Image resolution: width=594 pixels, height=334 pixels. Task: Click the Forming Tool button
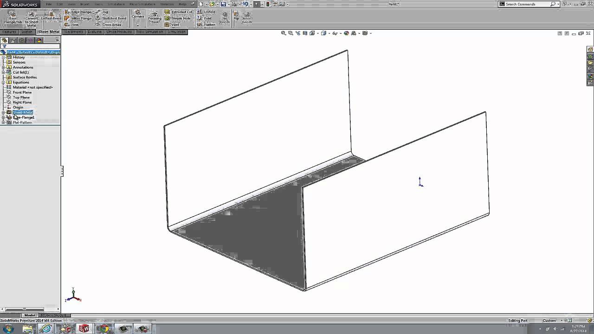click(155, 18)
